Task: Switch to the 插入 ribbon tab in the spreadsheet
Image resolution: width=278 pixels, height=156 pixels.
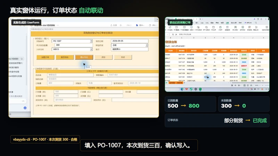Action: coord(197,23)
